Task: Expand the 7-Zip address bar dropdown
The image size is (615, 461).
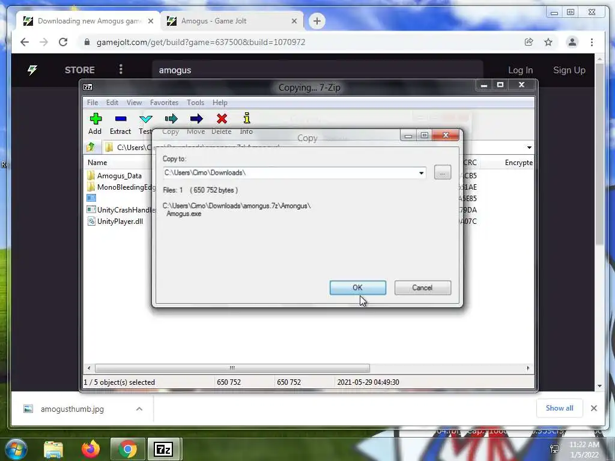Action: [529, 148]
